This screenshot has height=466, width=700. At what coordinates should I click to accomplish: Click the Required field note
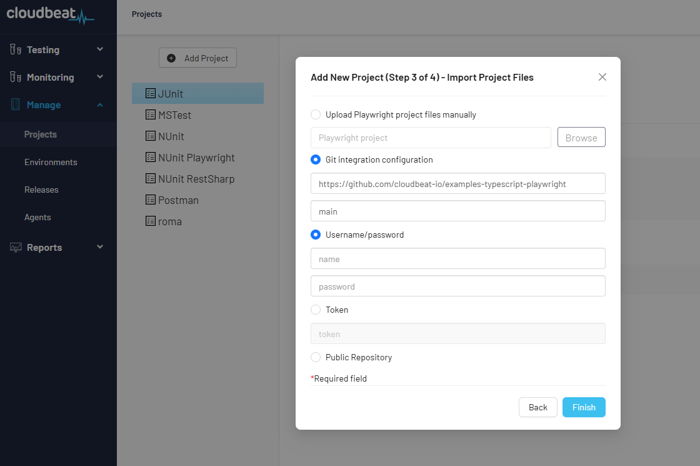point(339,378)
